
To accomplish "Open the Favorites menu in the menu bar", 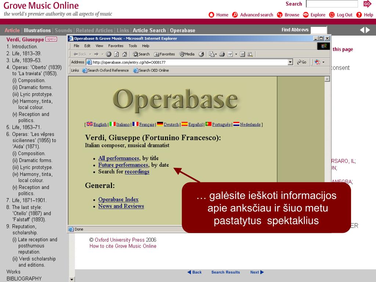I will click(116, 46).
